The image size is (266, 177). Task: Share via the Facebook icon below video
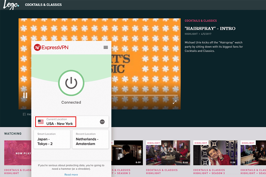tap(24, 114)
